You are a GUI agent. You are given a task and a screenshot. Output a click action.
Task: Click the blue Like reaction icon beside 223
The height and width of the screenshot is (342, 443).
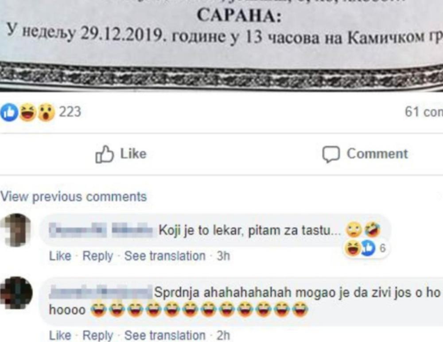[9, 113]
